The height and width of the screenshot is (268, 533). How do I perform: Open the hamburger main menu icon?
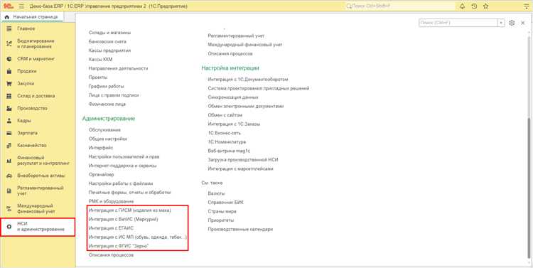(x=21, y=6)
